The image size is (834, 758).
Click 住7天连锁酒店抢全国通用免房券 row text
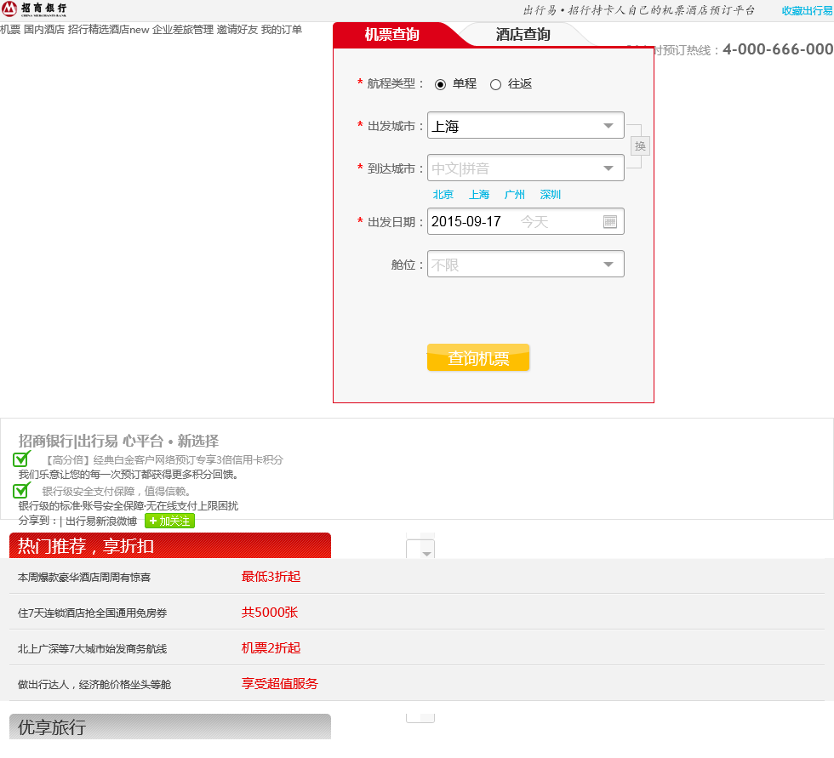[x=92, y=613]
